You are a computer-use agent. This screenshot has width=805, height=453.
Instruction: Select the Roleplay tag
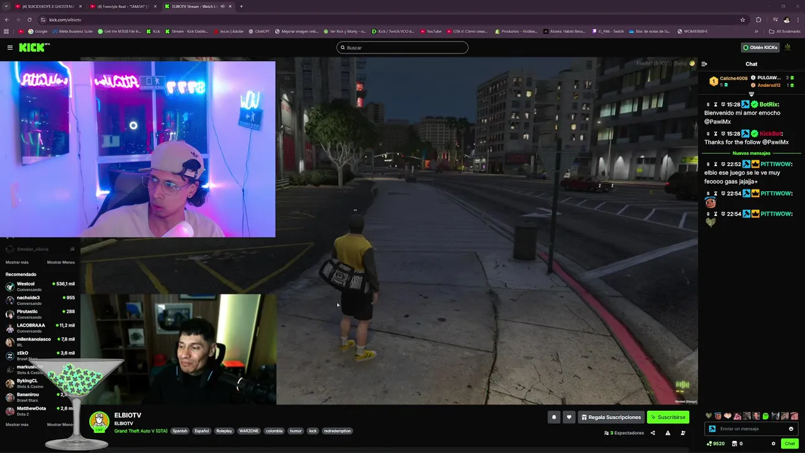click(224, 431)
